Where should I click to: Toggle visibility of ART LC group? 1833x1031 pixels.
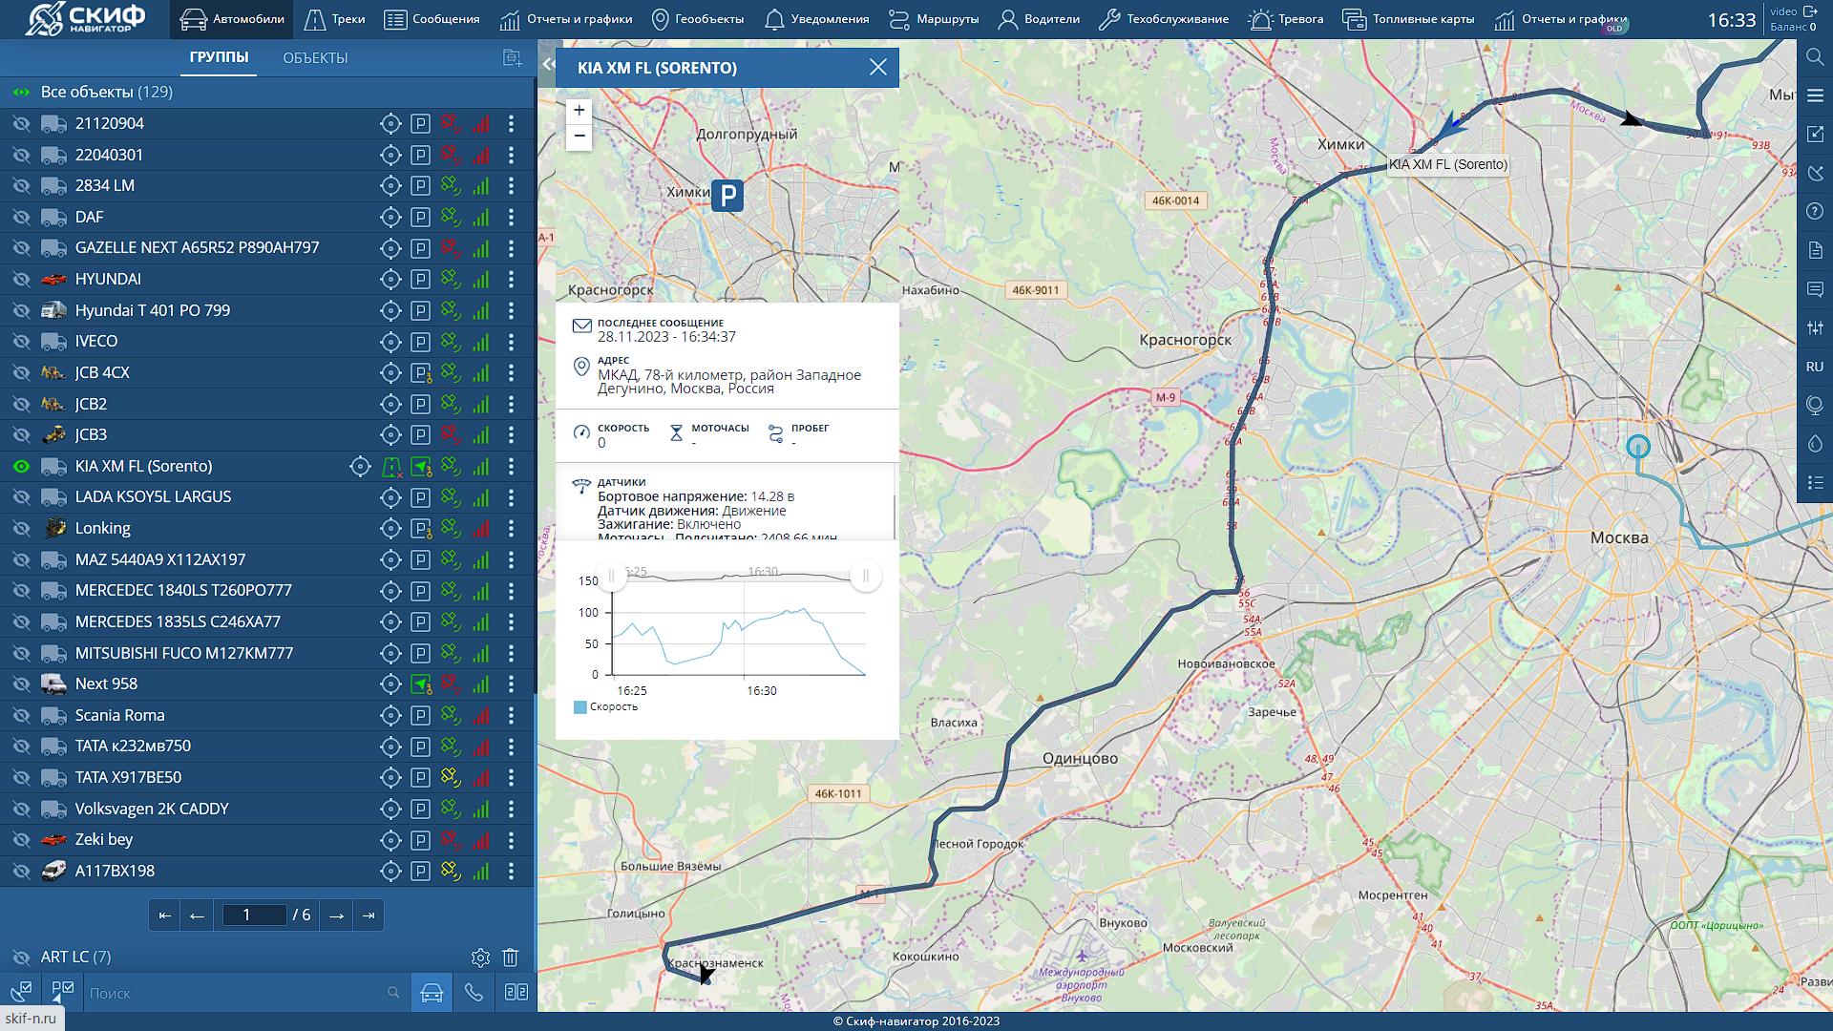point(21,957)
